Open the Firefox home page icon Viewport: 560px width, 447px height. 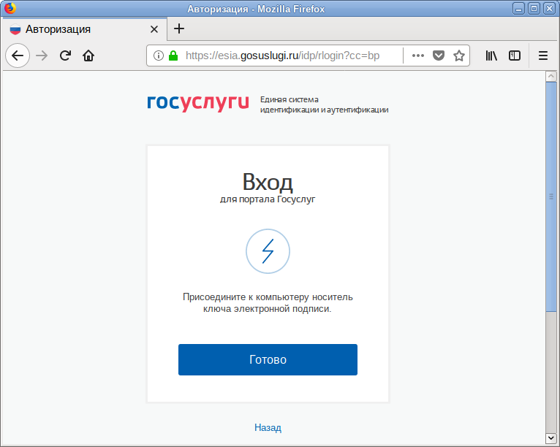88,56
